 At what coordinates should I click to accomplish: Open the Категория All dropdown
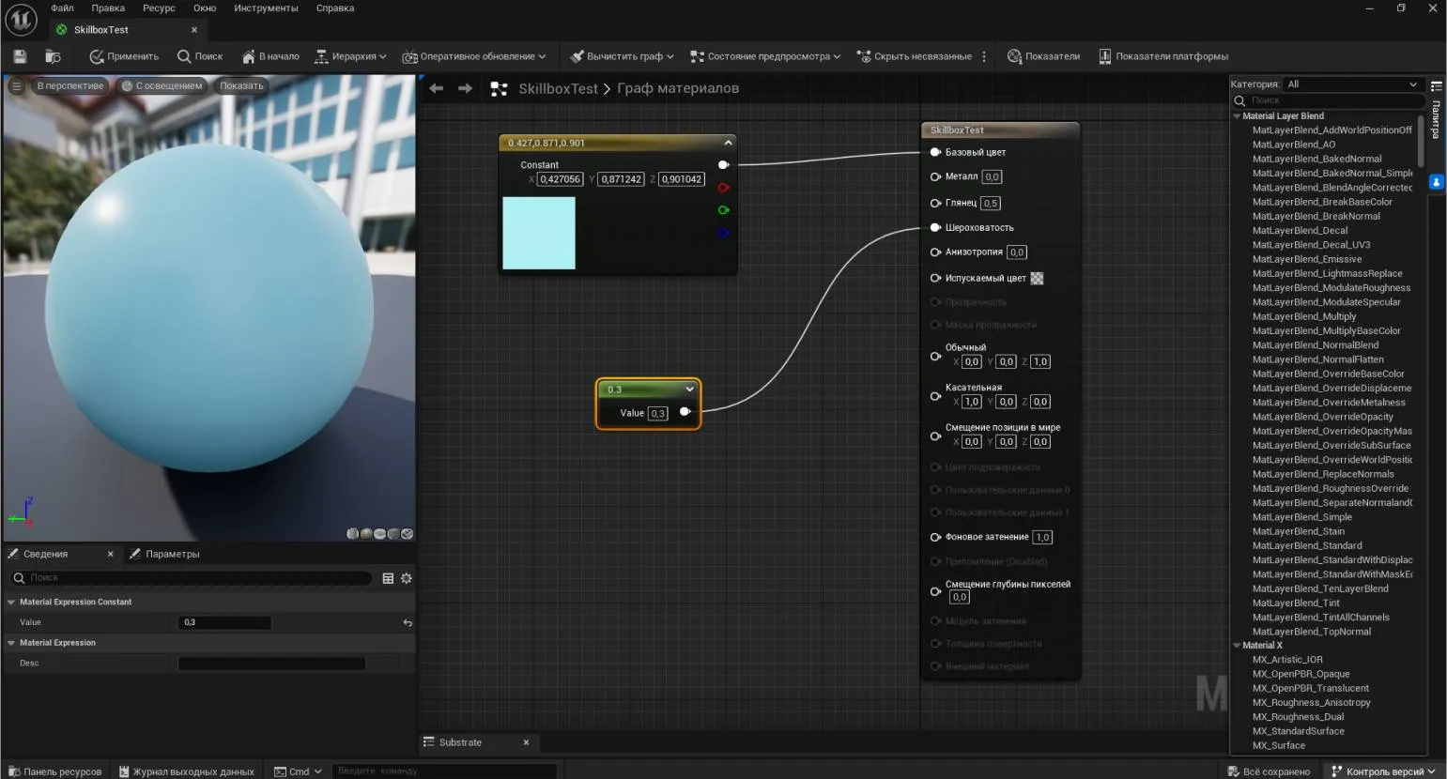click(1351, 84)
